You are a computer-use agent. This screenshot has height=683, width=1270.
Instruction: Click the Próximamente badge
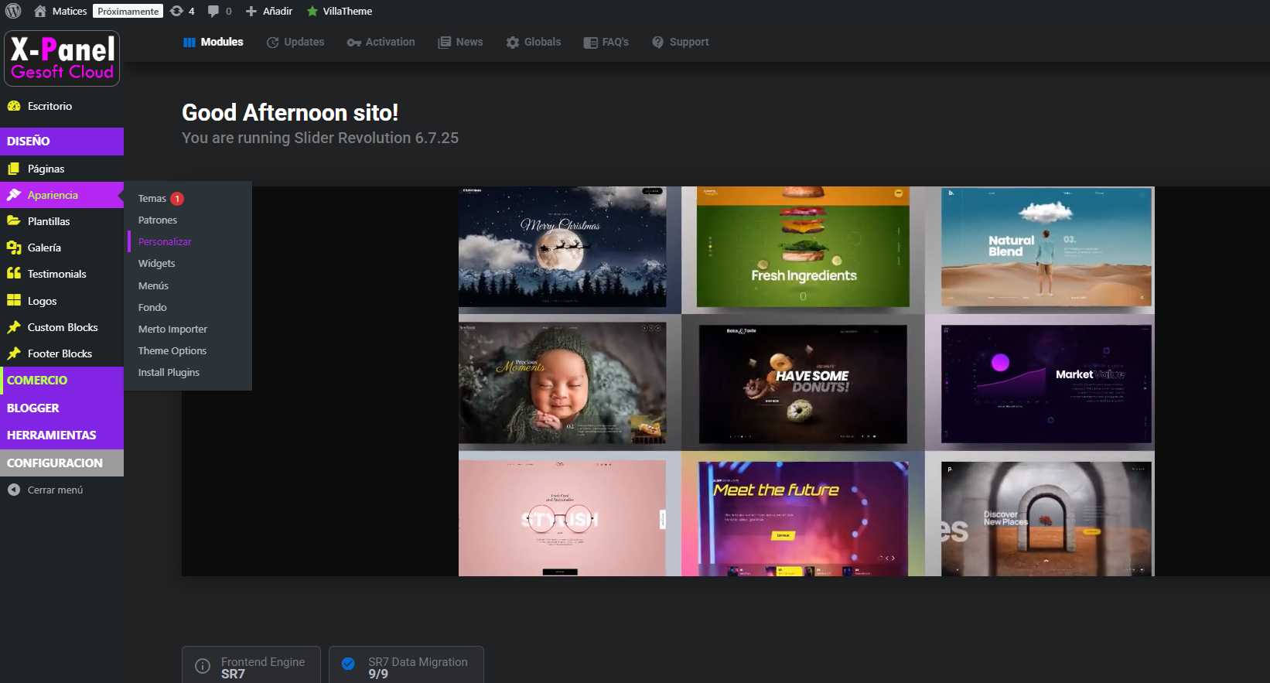(128, 11)
